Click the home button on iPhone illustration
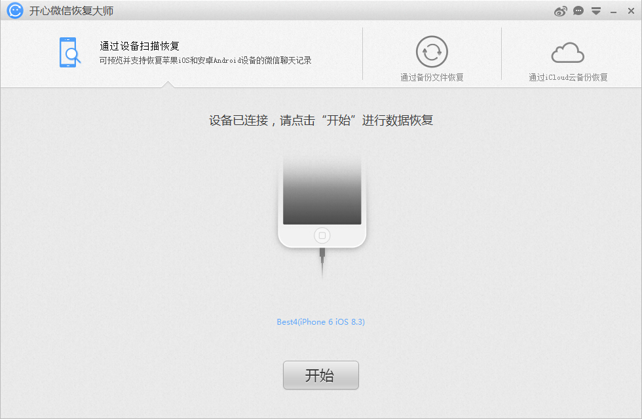This screenshot has width=642, height=419. coord(321,236)
